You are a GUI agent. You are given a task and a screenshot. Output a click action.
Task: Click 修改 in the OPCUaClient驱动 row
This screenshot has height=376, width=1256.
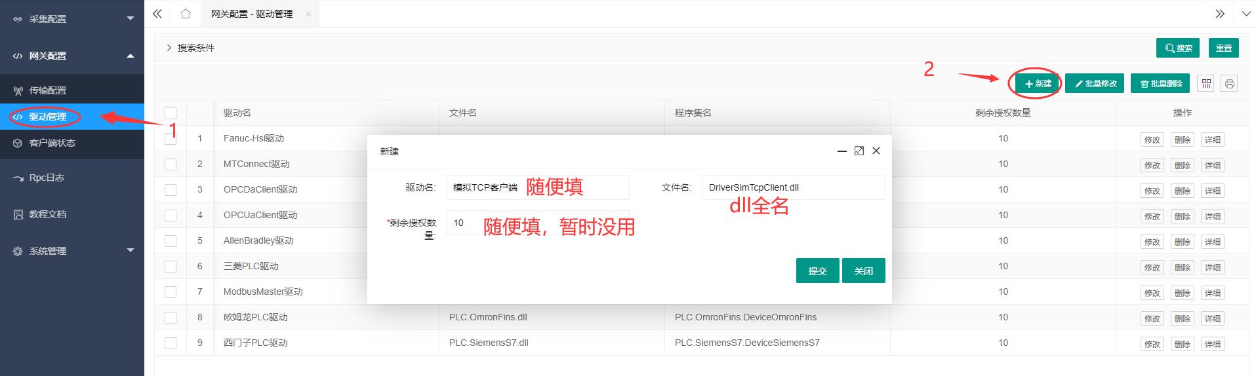1152,216
